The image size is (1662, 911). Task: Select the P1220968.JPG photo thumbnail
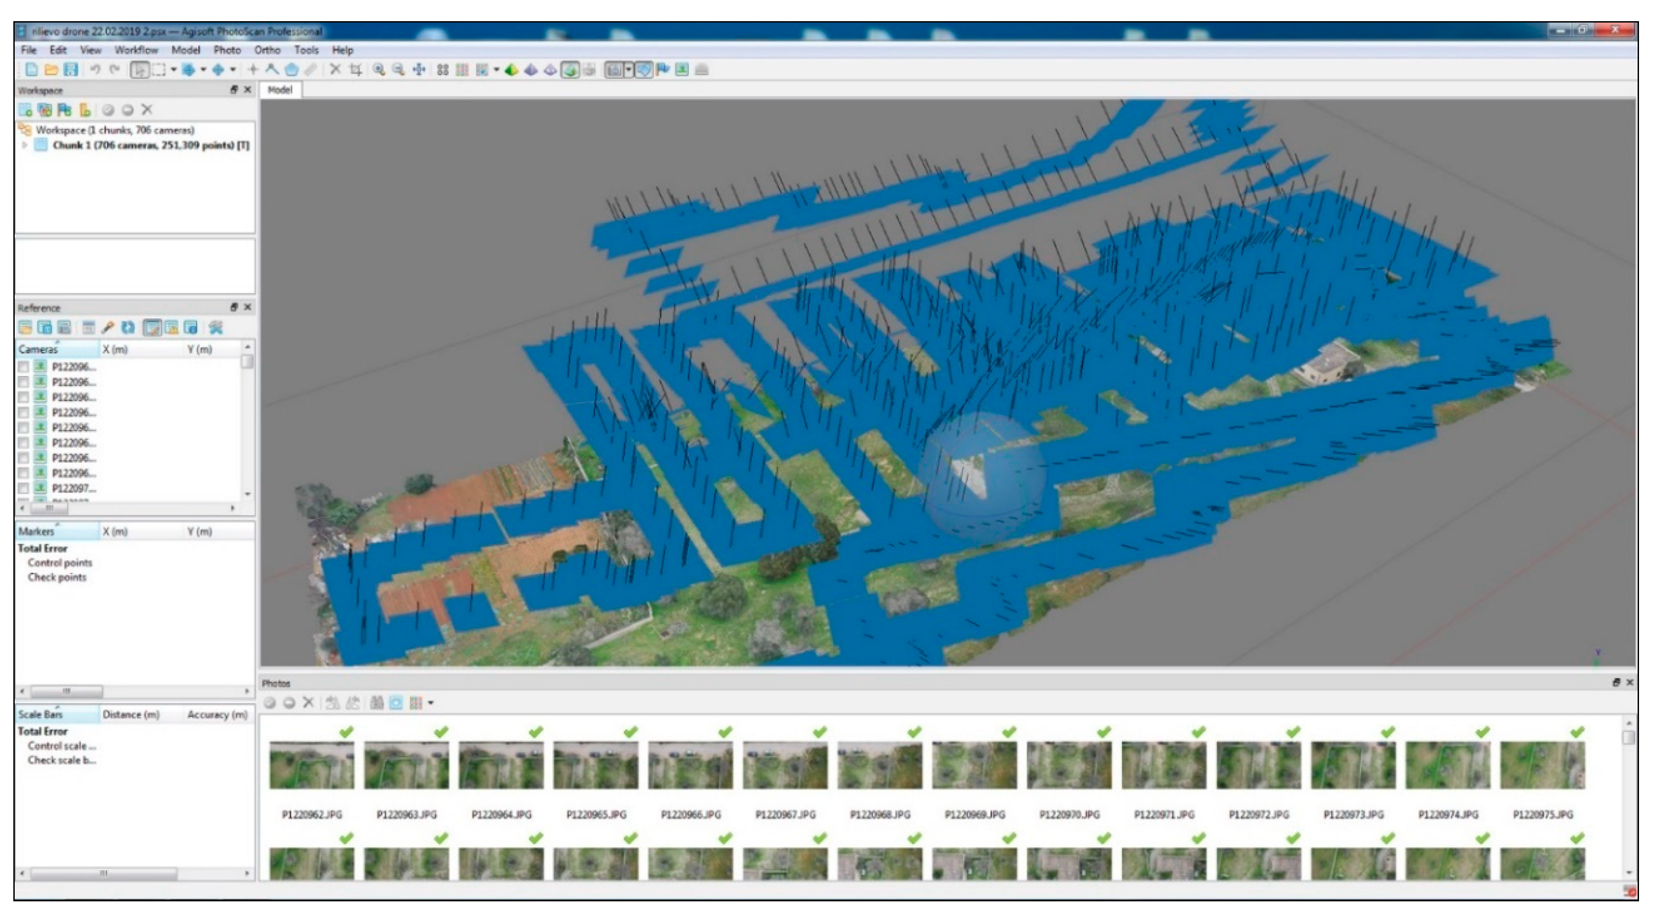click(x=880, y=765)
